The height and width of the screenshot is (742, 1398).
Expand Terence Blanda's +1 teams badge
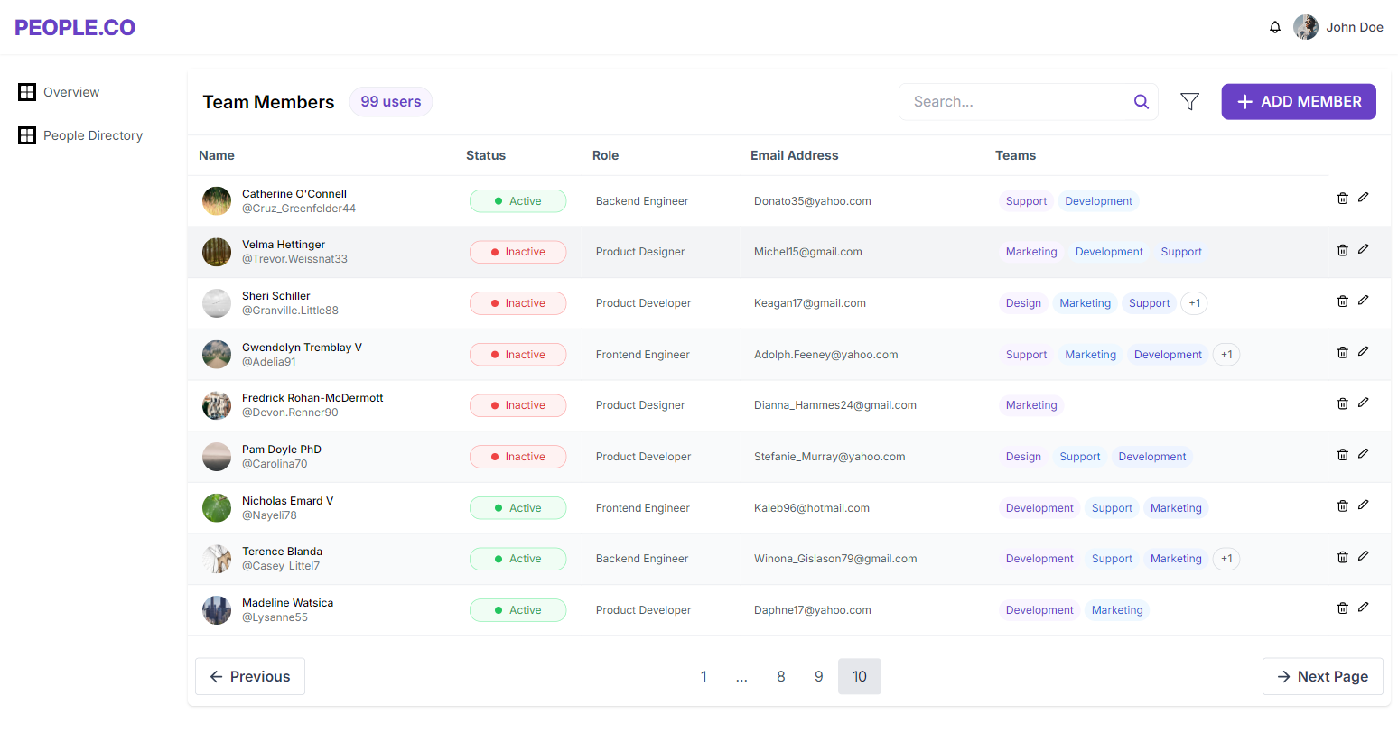tap(1226, 559)
